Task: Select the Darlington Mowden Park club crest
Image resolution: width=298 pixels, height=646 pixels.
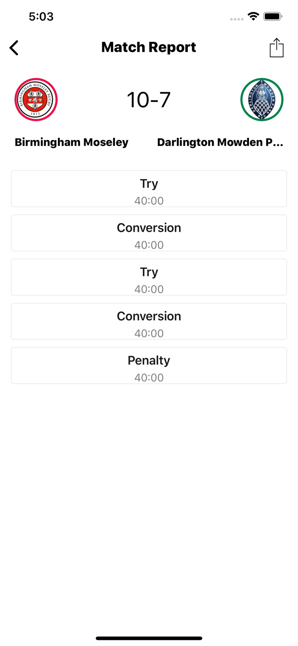Action: coord(262,99)
